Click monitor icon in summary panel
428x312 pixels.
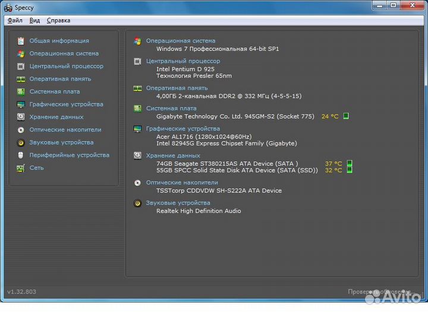pos(137,129)
